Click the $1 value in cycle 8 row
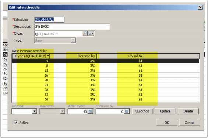Screen dimensions: 208x138 [140, 66]
